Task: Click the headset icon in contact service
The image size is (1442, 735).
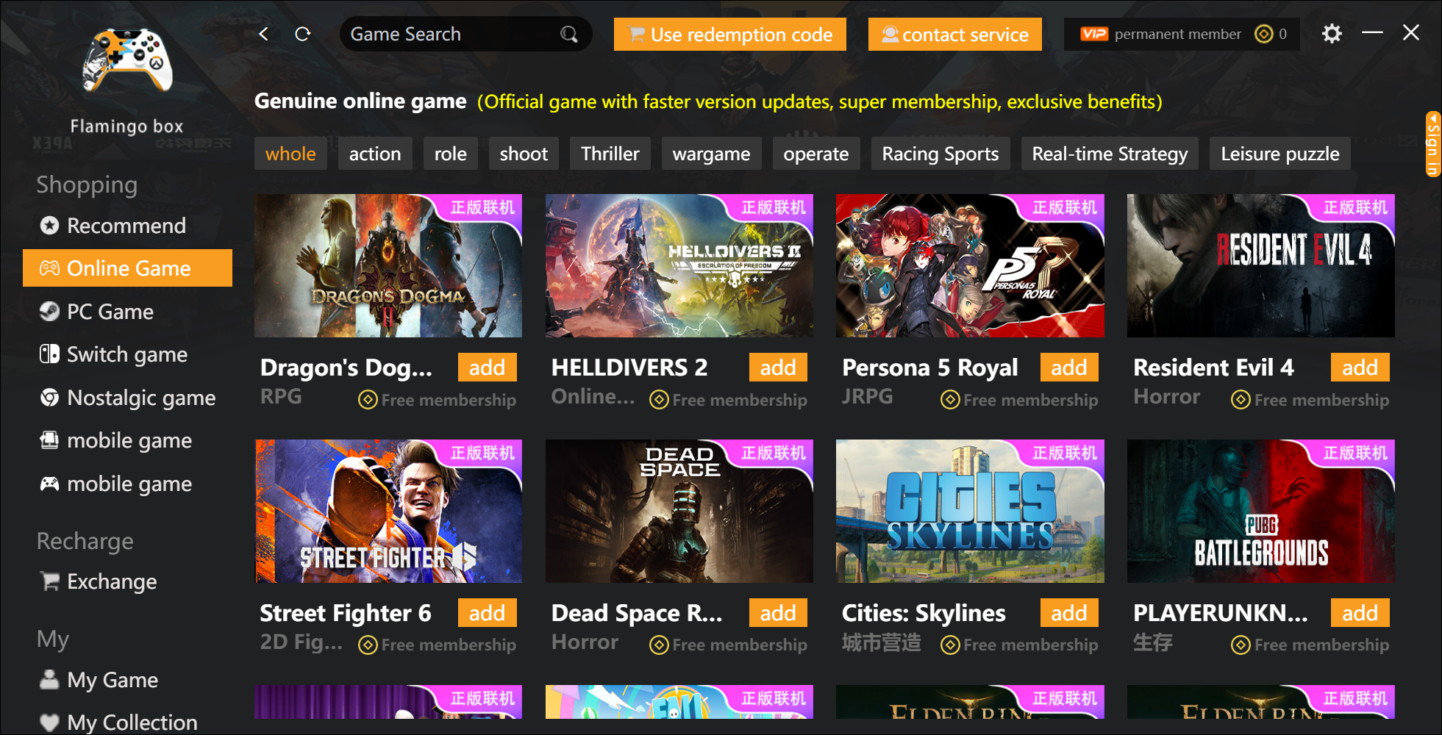Action: point(890,35)
